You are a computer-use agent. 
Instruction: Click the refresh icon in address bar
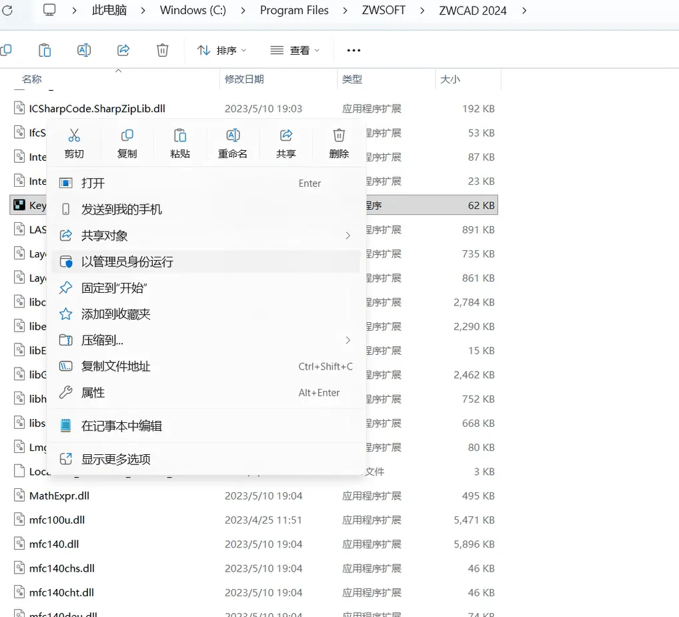pos(7,10)
